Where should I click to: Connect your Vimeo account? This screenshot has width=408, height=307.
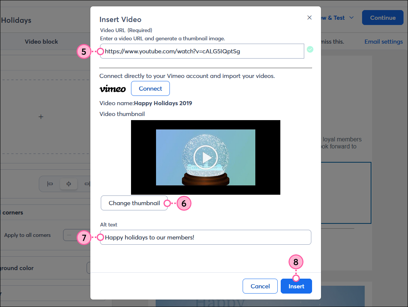tap(150, 88)
